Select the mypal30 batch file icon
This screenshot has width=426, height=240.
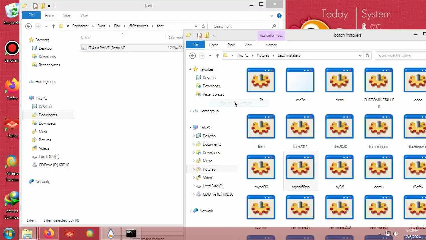click(x=261, y=167)
